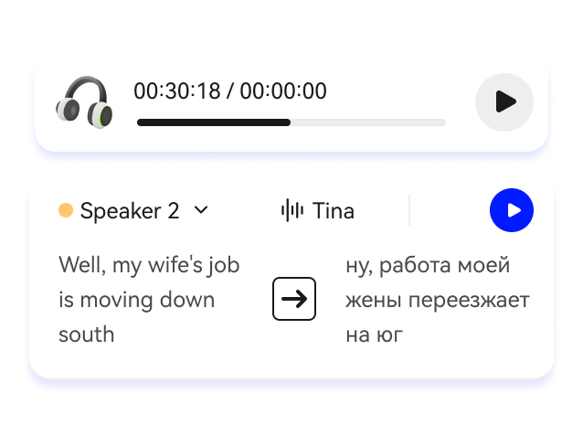This screenshot has width=583, height=435.
Task: Click the translate arrow icon
Action: (294, 299)
